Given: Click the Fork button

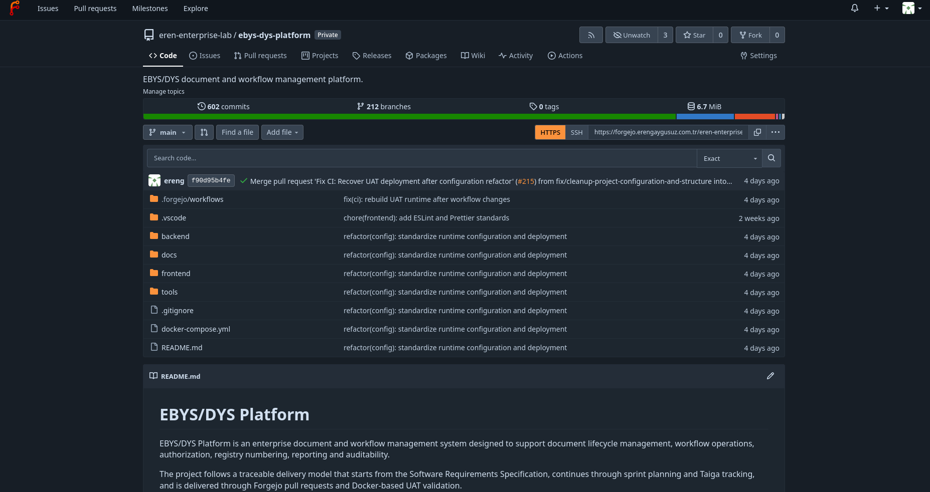Looking at the screenshot, I should [750, 35].
